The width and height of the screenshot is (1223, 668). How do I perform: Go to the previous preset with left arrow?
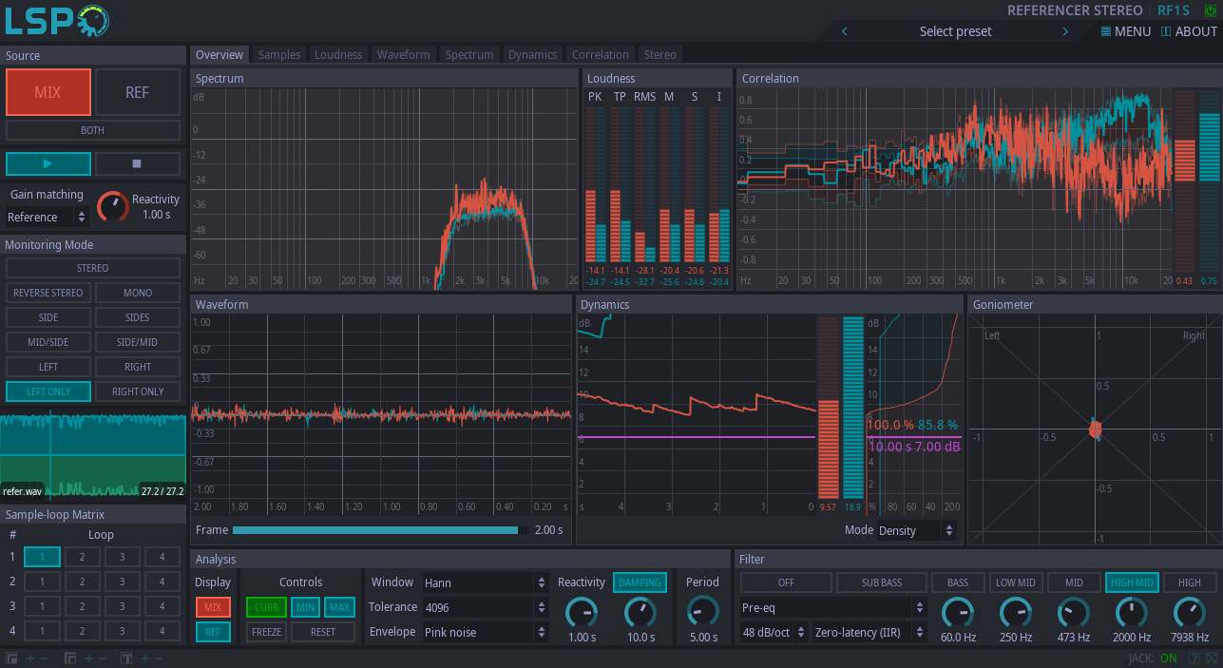pos(845,31)
